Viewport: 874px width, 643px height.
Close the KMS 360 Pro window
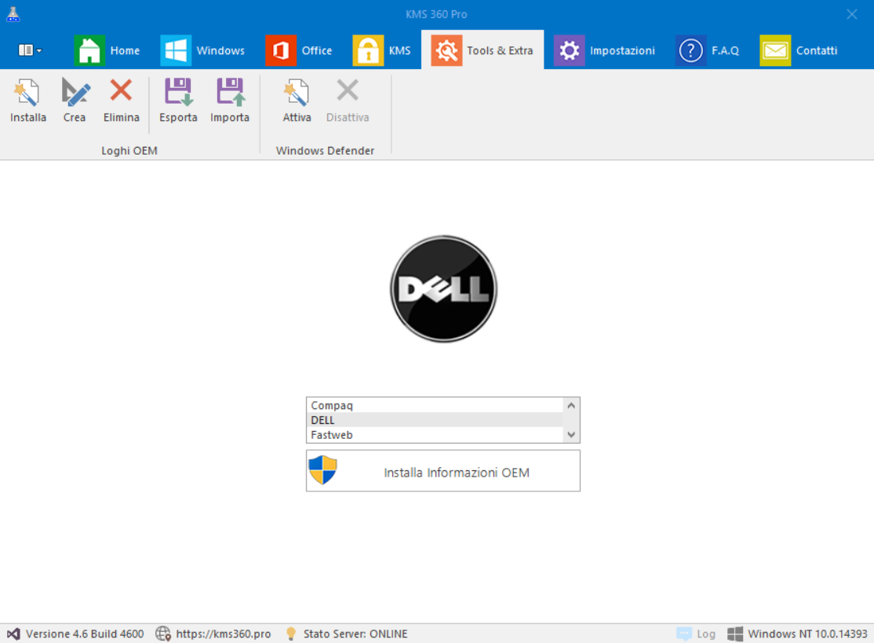[852, 14]
